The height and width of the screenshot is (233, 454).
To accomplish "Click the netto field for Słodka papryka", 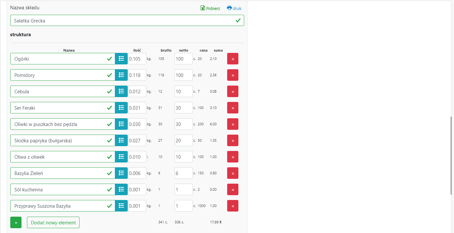I will (x=184, y=140).
